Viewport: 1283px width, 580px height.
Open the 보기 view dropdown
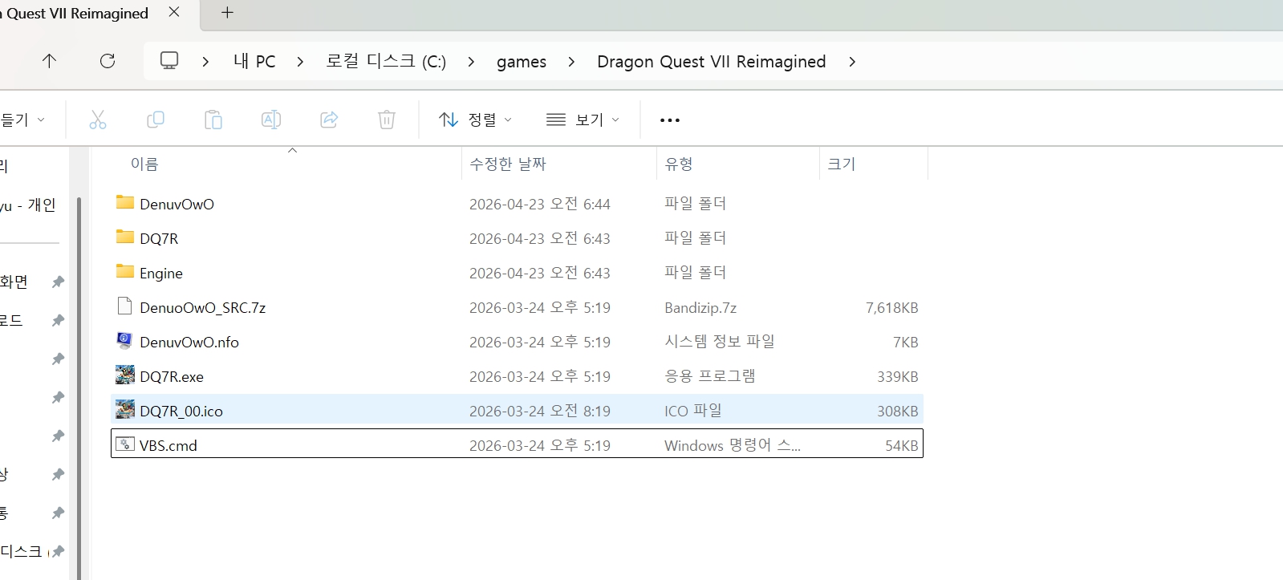583,120
